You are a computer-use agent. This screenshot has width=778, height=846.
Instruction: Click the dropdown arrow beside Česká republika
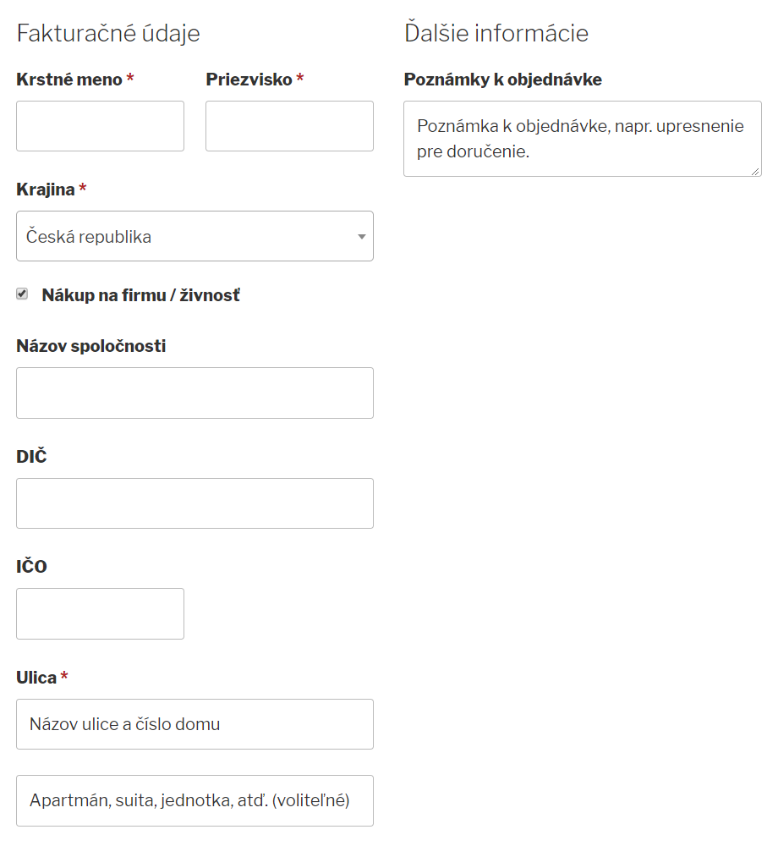pos(362,237)
